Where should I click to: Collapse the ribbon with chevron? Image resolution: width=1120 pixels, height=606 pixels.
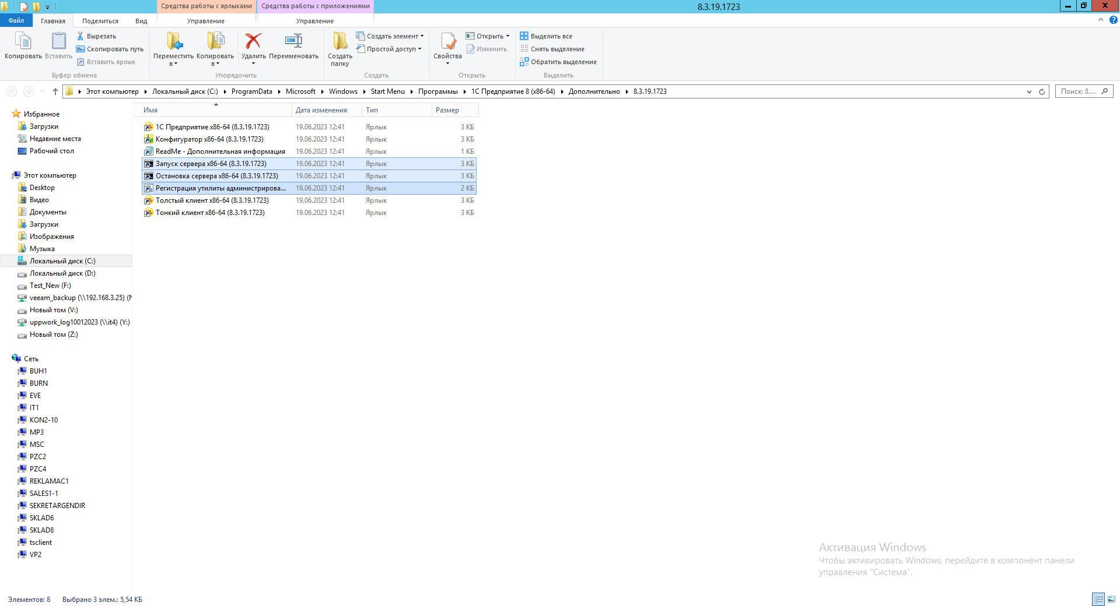[1101, 20]
